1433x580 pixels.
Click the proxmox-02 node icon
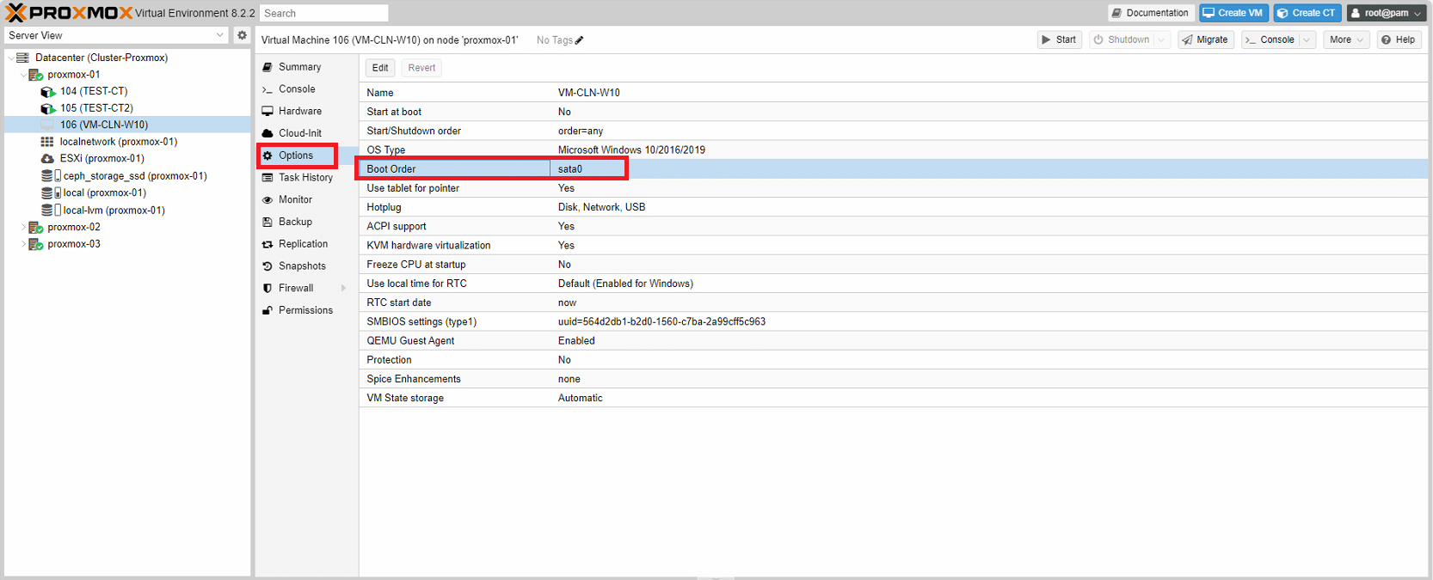(x=36, y=227)
